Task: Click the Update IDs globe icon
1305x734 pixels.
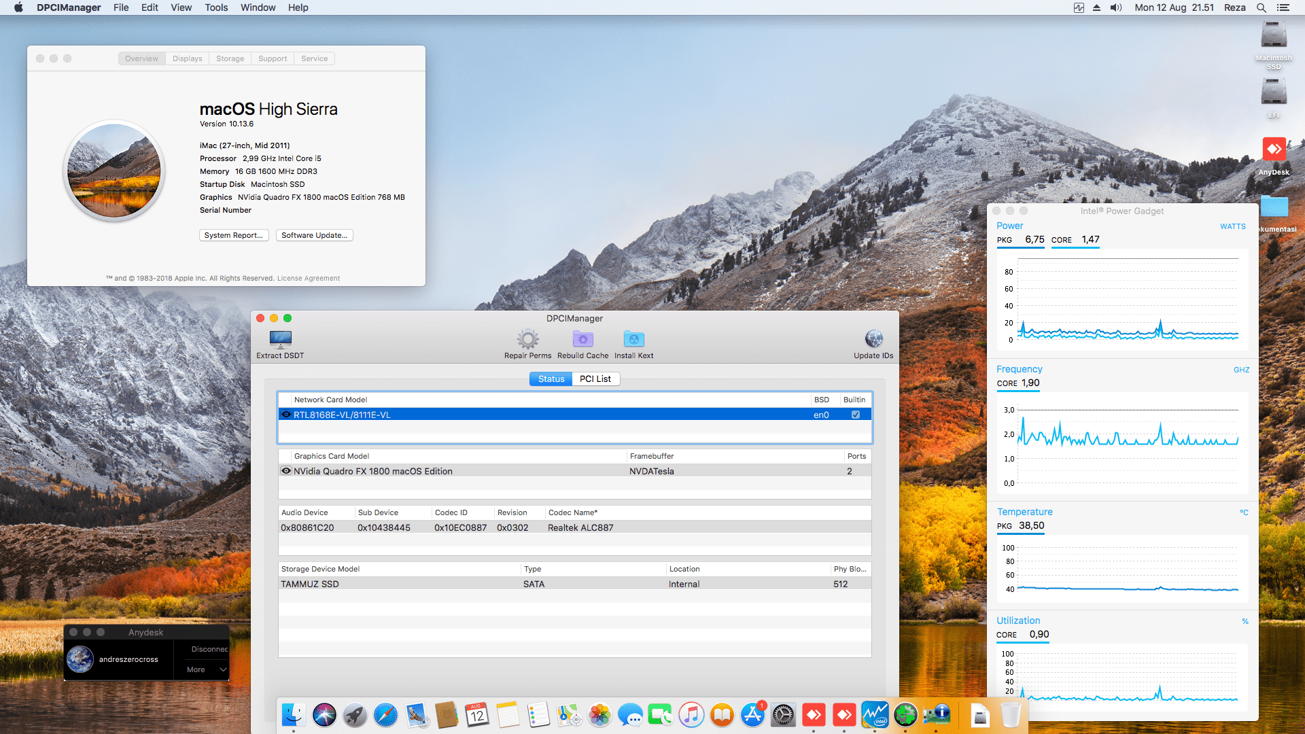Action: (873, 339)
